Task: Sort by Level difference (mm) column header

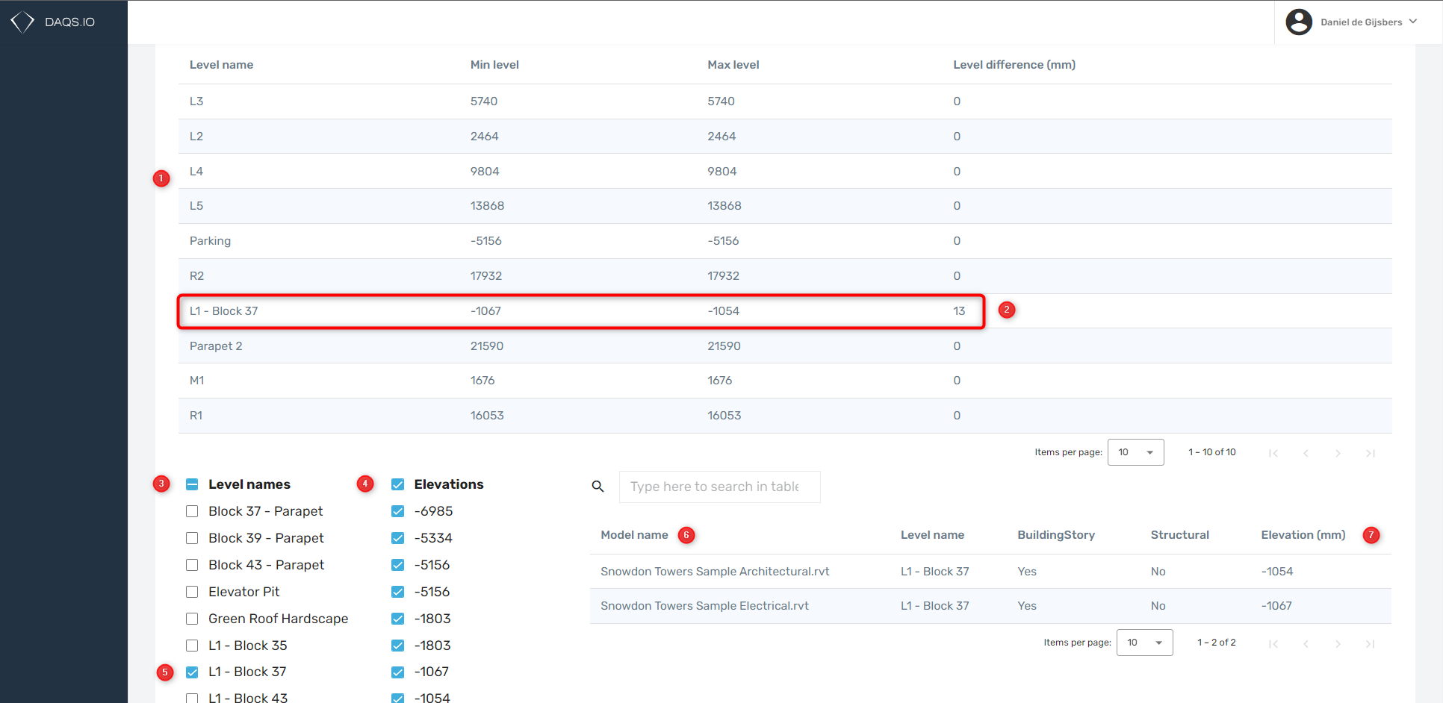Action: pyautogui.click(x=1014, y=65)
